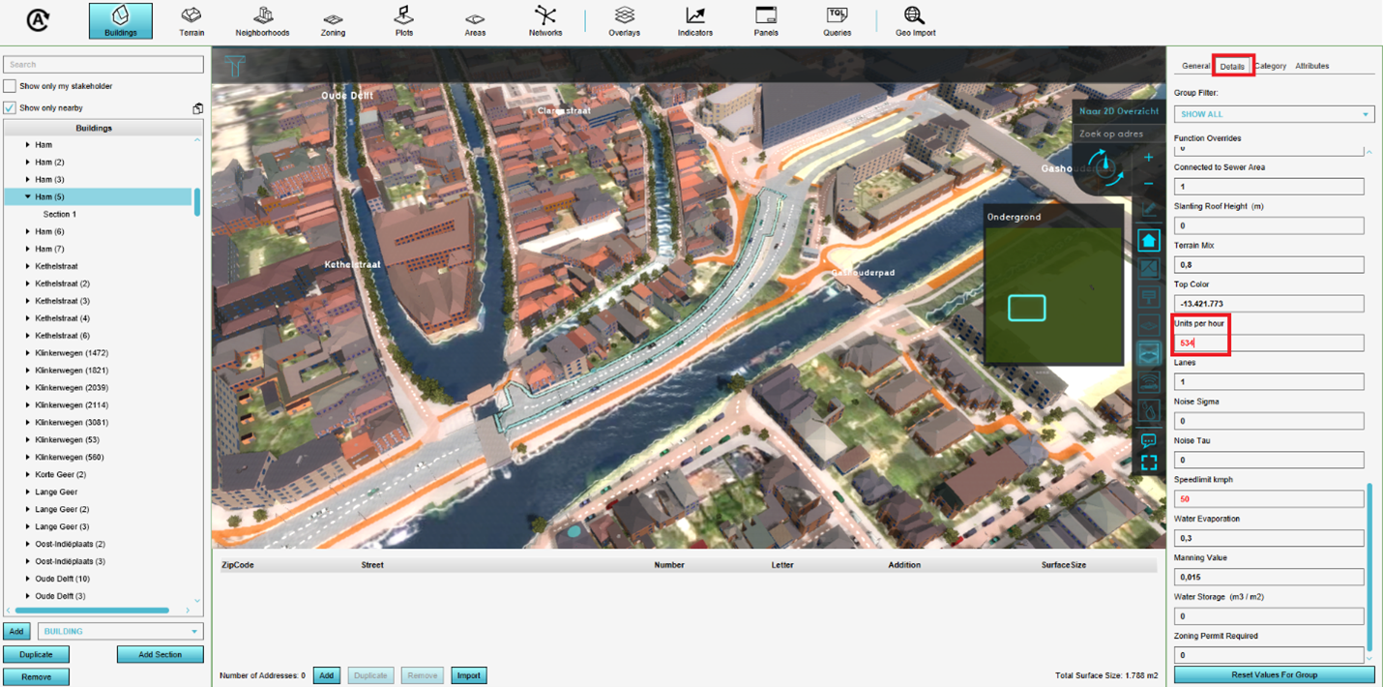
Task: Switch to the Attributes tab
Action: click(x=1311, y=66)
